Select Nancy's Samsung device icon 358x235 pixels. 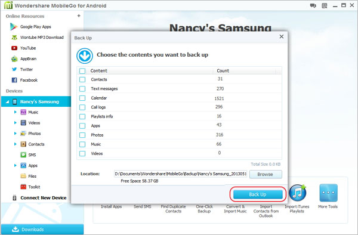pos(14,101)
